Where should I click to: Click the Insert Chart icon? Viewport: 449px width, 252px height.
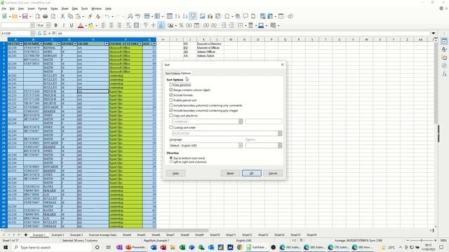pos(210,16)
